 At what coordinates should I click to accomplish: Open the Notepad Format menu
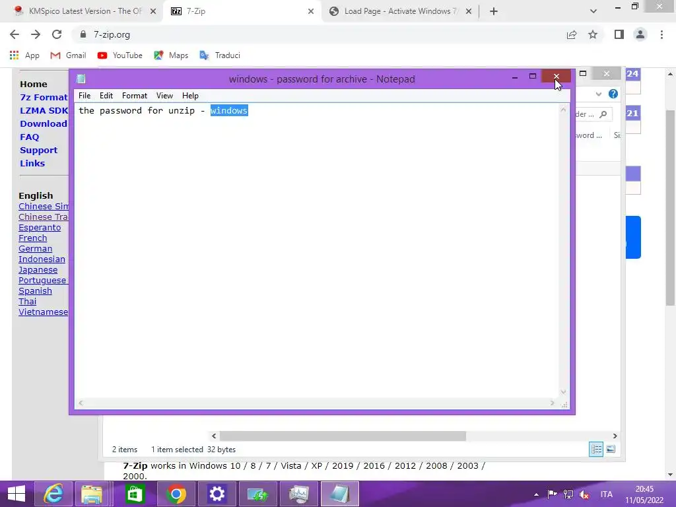135,96
